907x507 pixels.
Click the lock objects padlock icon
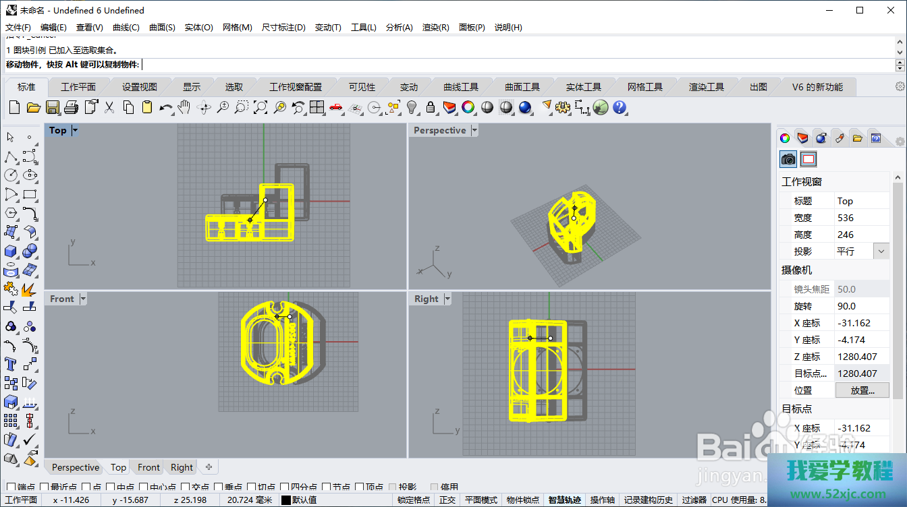431,107
